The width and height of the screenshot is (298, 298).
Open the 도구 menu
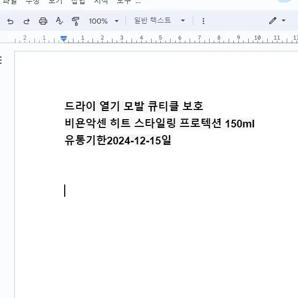click(x=124, y=2)
